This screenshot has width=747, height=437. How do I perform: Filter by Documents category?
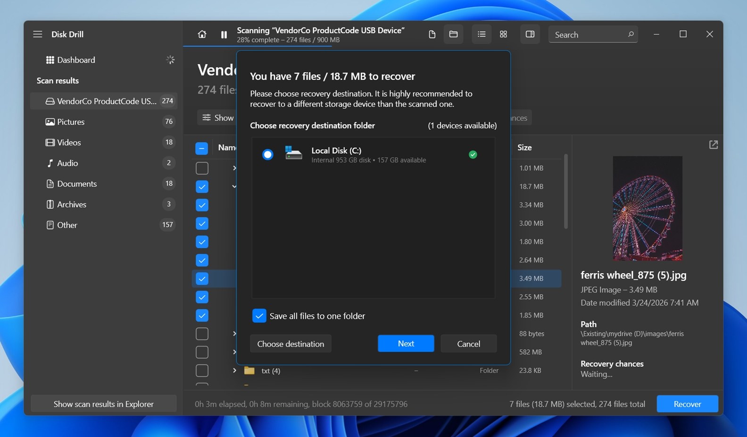[104, 184]
